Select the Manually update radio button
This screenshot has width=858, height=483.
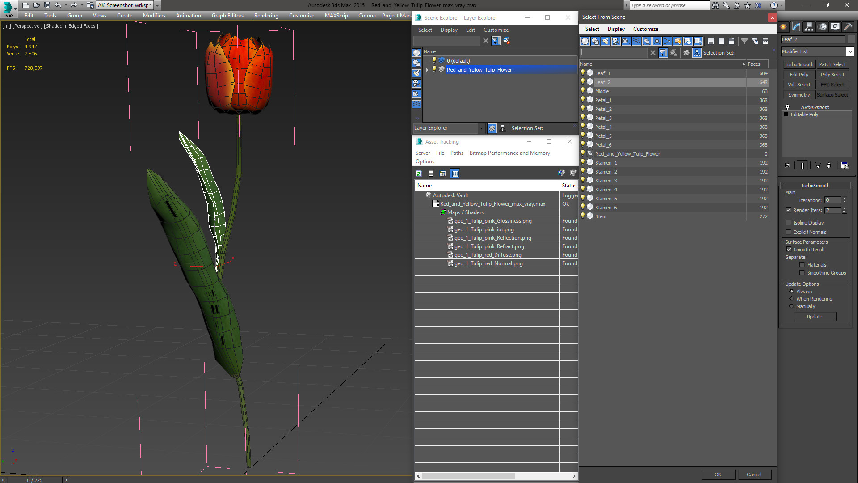pos(791,306)
